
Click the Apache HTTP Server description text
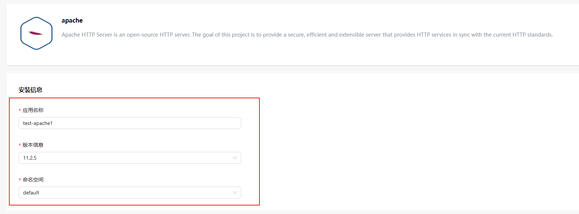pos(307,35)
